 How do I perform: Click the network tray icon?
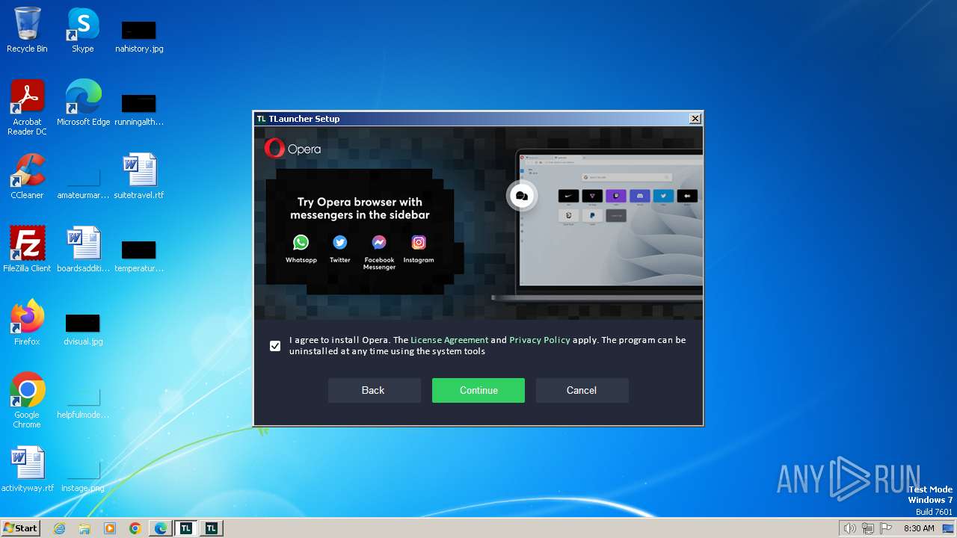(x=867, y=528)
